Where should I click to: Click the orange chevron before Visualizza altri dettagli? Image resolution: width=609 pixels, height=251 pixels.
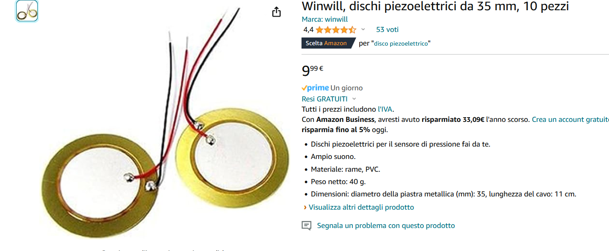point(305,208)
